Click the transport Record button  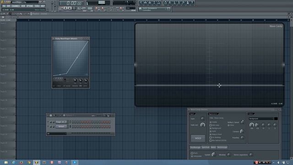(74, 8)
